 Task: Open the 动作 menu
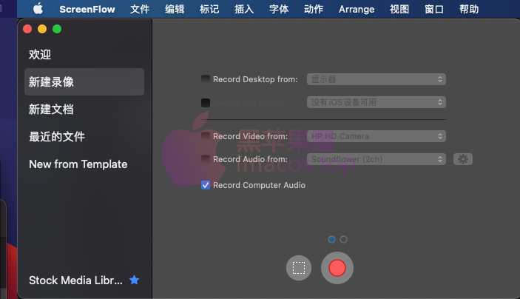(314, 10)
